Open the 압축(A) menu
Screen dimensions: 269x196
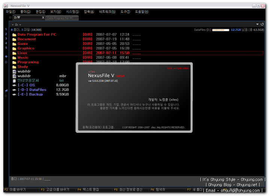coord(89,12)
